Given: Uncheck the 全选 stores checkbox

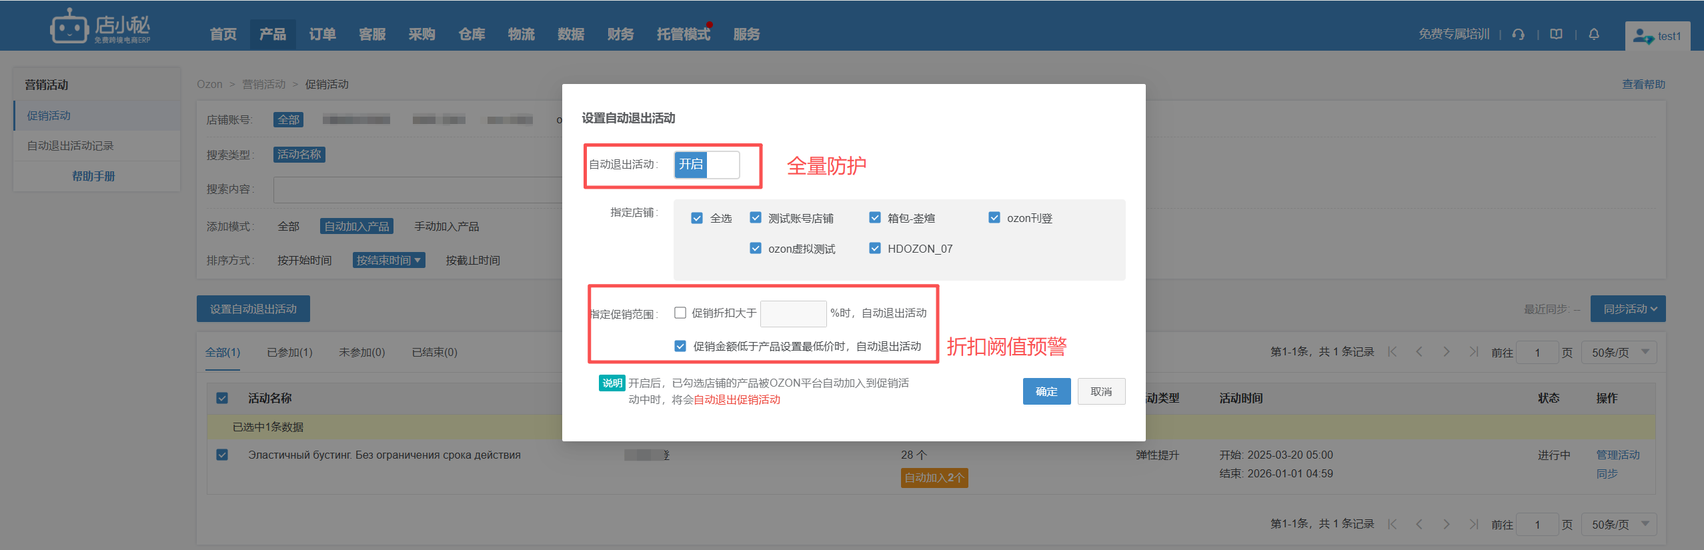Looking at the screenshot, I should point(697,218).
